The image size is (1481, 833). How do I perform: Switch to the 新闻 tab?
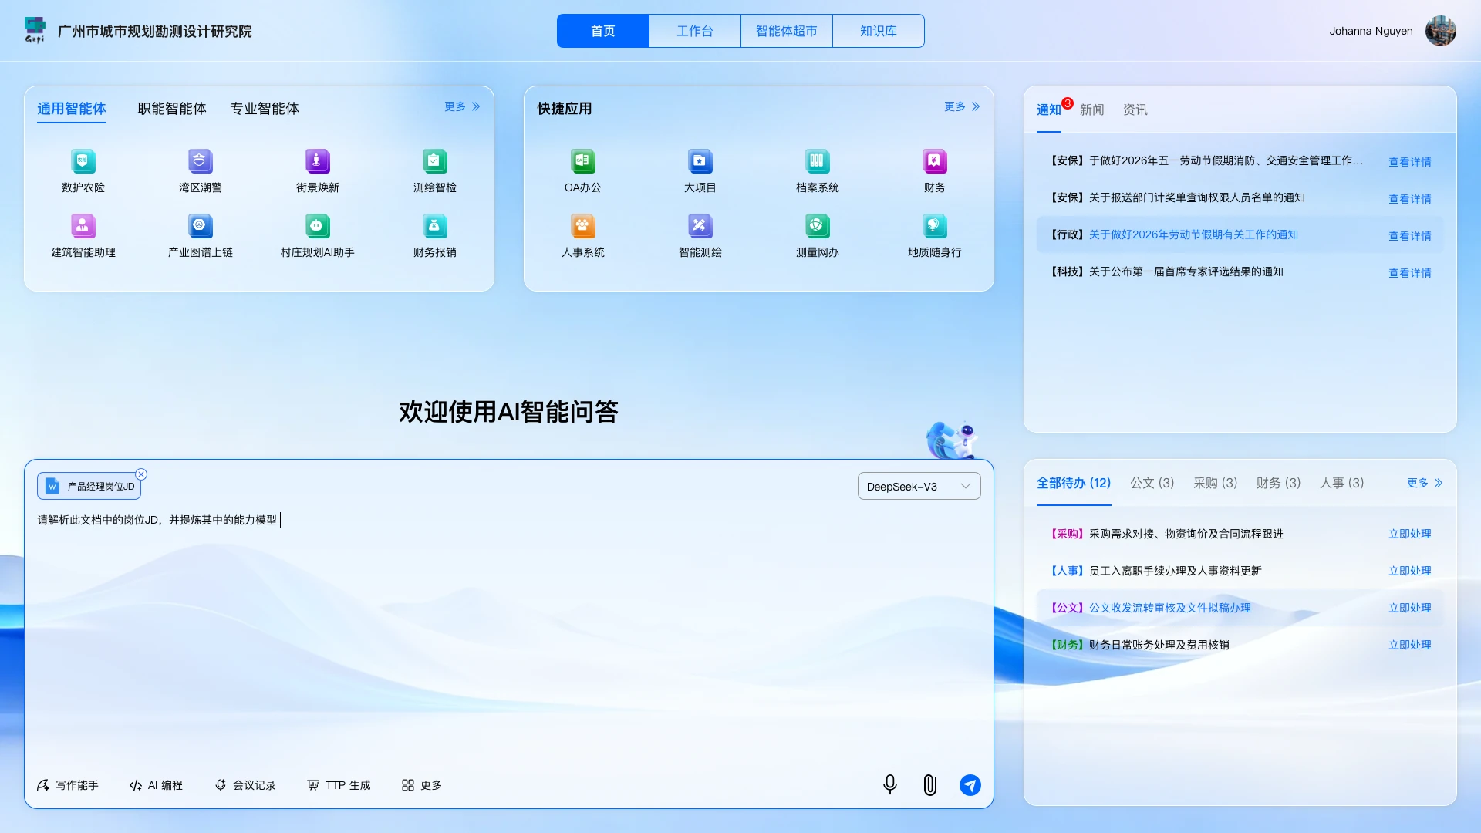1092,110
